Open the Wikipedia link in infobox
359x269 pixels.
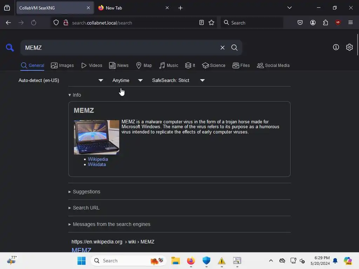point(98,159)
